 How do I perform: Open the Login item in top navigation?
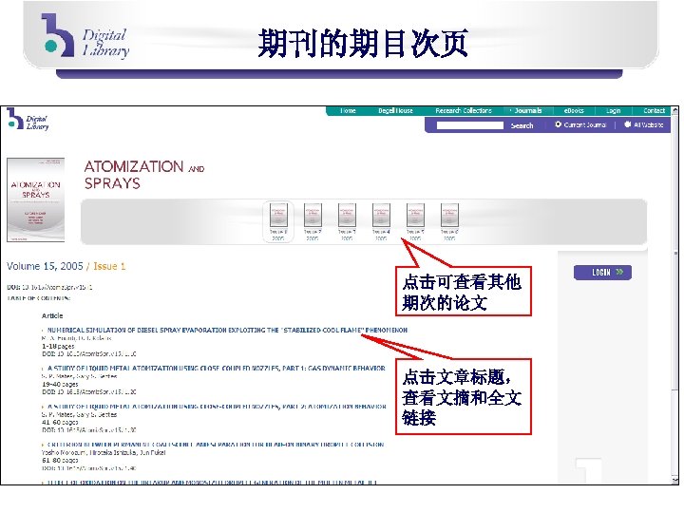(613, 111)
